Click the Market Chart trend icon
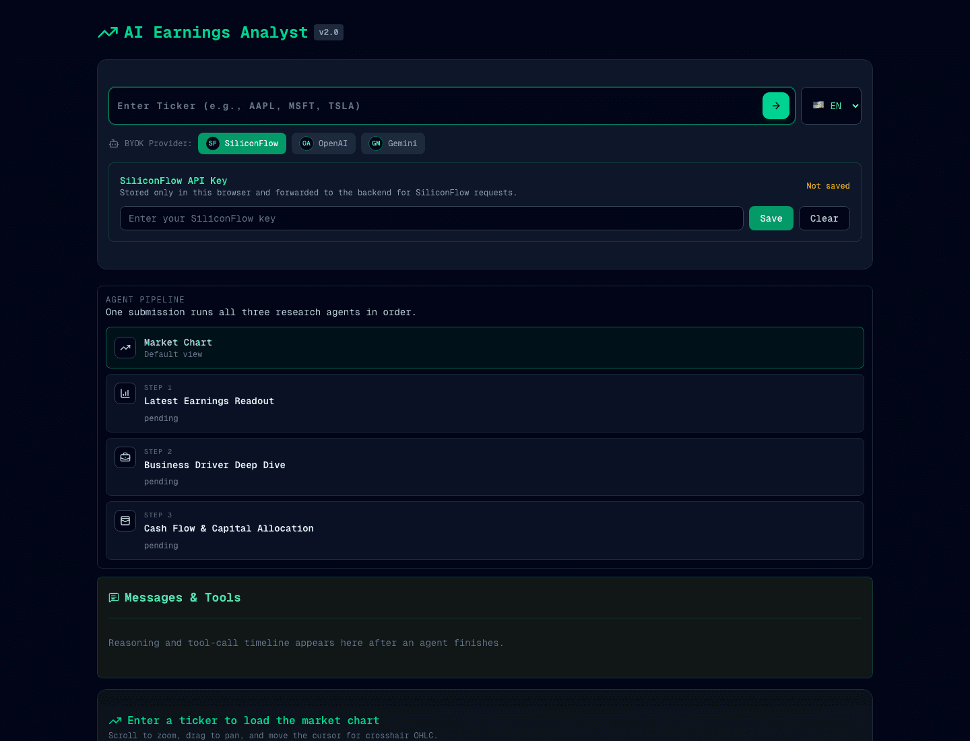The height and width of the screenshot is (741, 970). 125,348
